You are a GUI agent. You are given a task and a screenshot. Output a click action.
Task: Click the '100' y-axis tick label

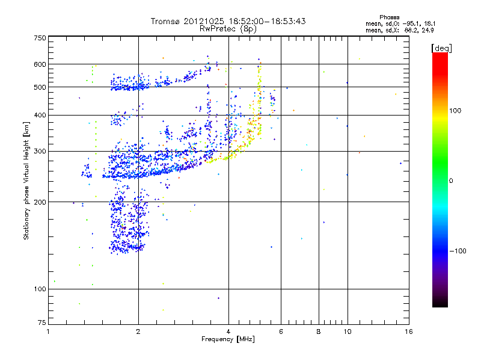click(x=40, y=289)
